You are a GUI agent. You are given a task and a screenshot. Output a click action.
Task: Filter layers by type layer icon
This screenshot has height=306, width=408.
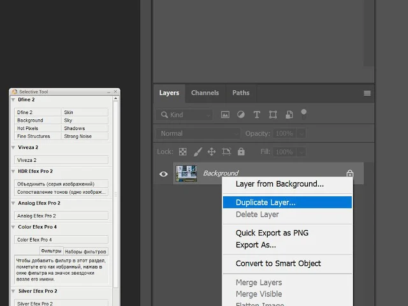coord(257,115)
